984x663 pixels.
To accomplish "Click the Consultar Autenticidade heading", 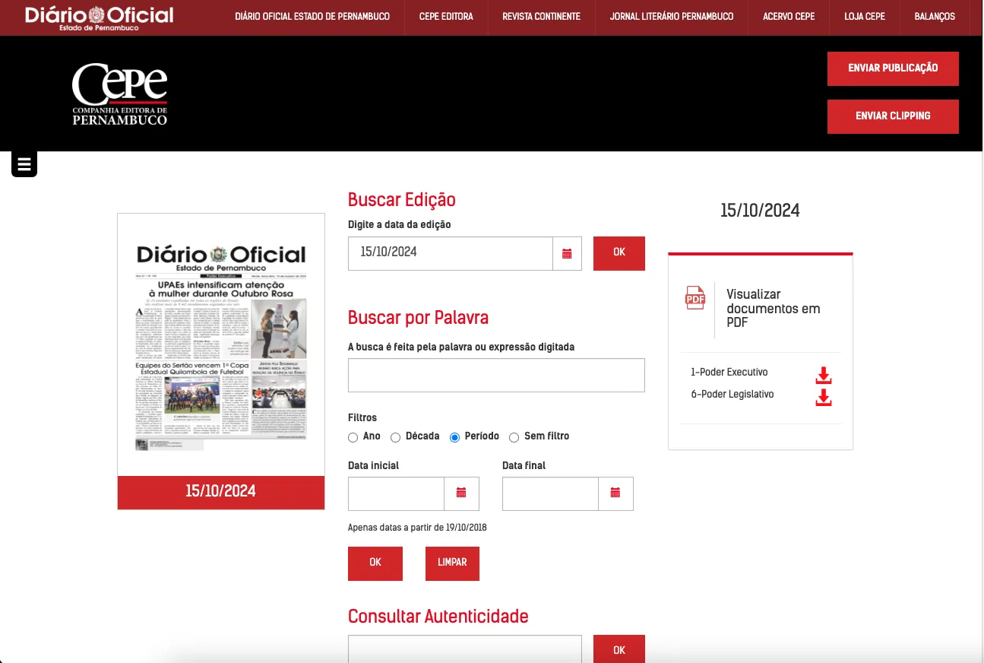I will 438,617.
